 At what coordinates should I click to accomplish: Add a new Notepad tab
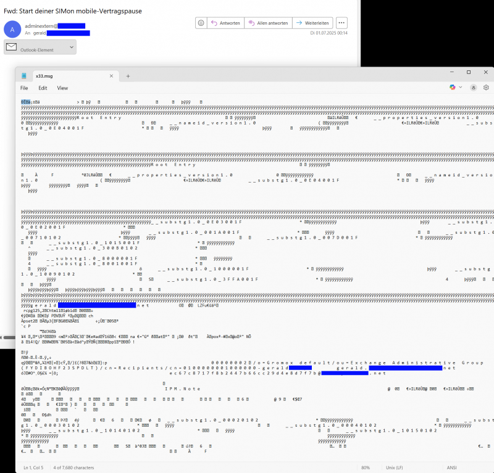[x=128, y=76]
